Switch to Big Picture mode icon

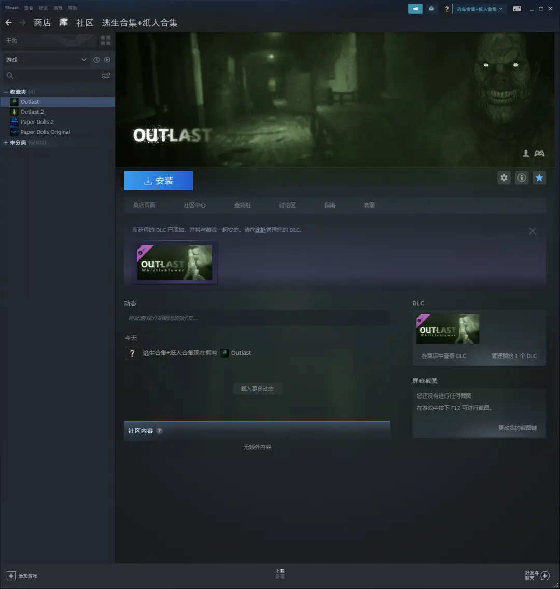click(517, 9)
